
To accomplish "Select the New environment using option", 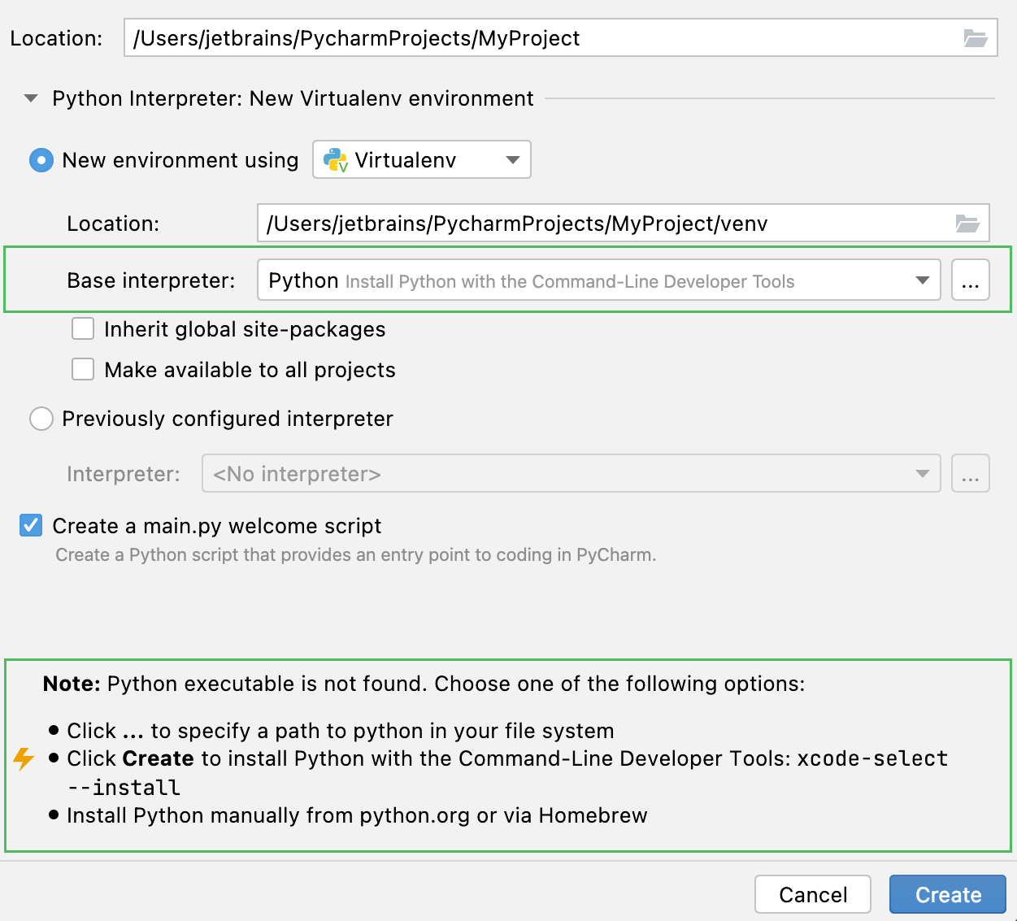I will (41, 160).
